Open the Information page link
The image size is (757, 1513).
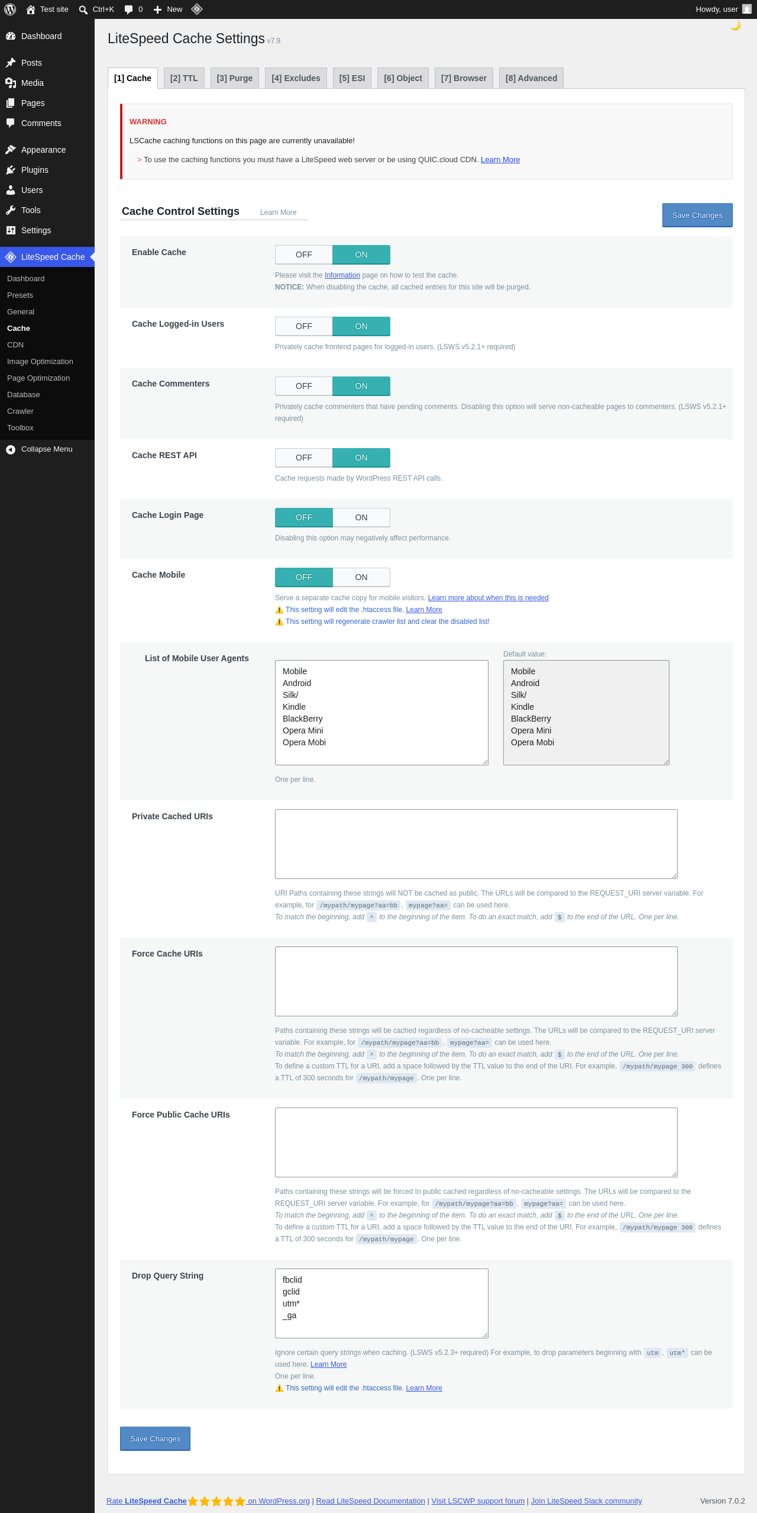click(x=342, y=275)
